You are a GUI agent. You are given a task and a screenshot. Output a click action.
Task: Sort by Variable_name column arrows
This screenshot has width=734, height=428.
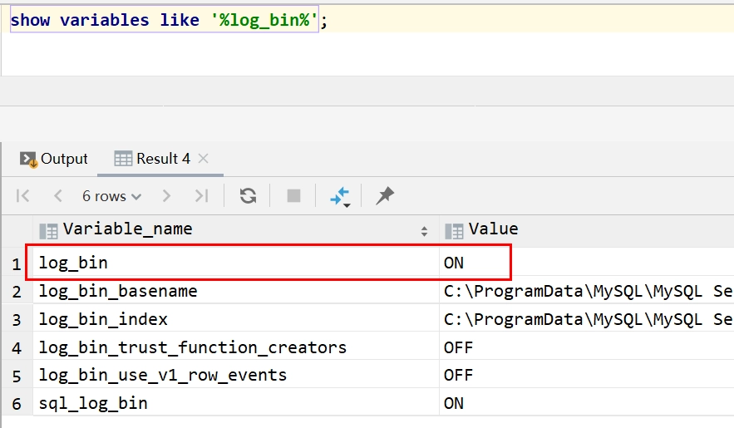pyautogui.click(x=424, y=231)
